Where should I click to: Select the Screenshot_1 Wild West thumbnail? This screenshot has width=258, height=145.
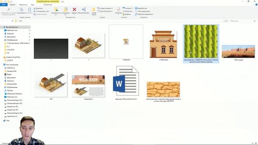coord(88,86)
